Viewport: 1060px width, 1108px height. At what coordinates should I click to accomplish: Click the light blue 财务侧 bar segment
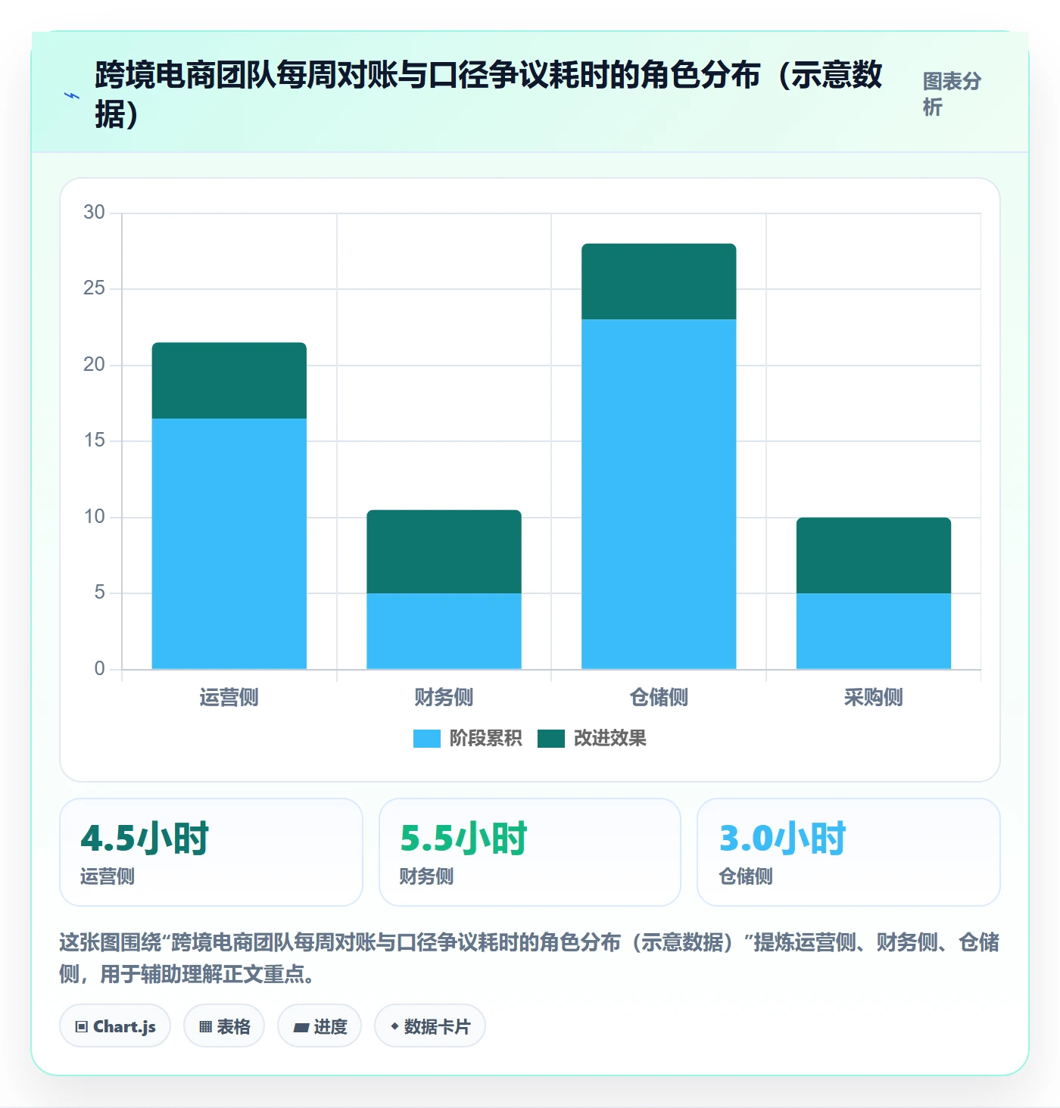444,631
